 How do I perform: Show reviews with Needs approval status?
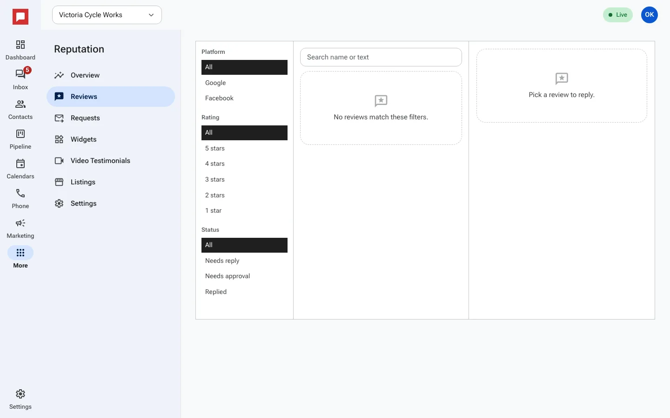click(244, 276)
